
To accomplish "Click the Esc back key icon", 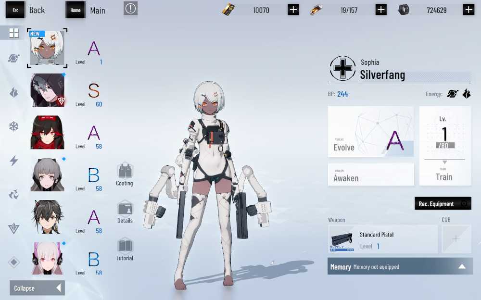I will click(x=15, y=10).
